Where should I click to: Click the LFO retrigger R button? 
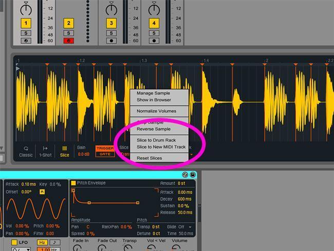[42, 192]
